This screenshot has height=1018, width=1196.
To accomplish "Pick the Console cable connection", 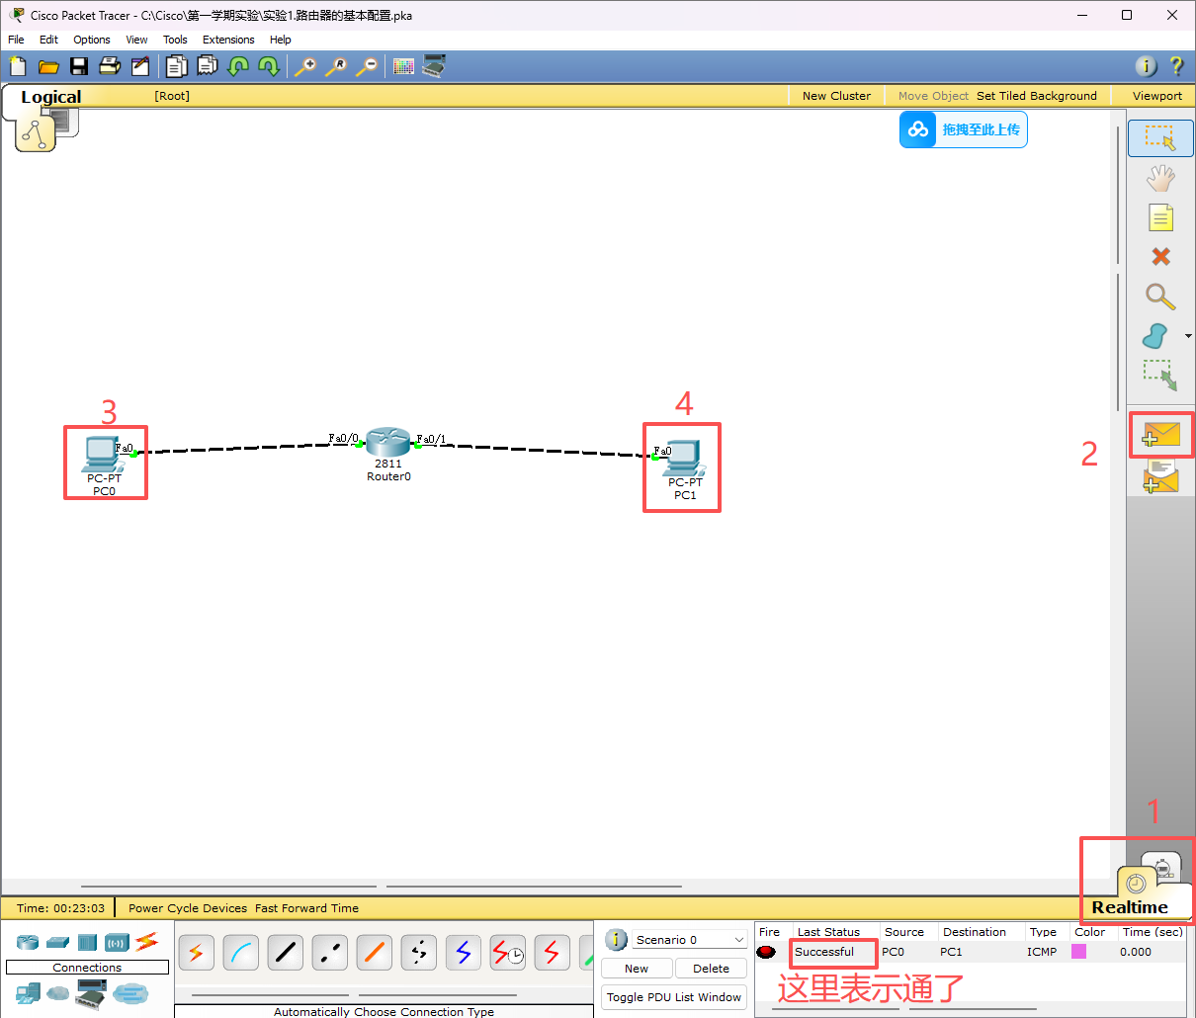I will [x=241, y=953].
